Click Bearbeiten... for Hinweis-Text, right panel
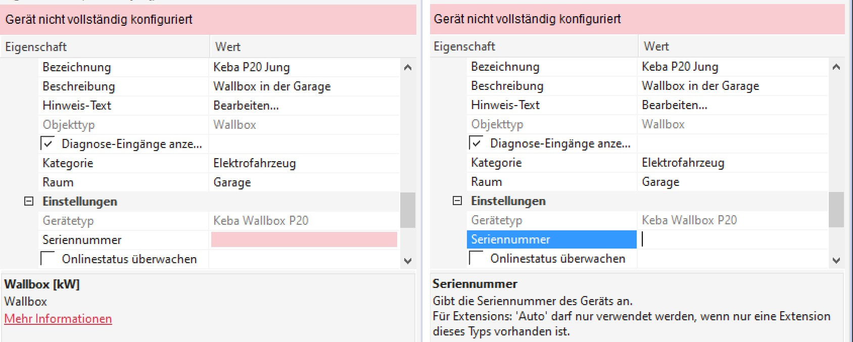 (675, 105)
